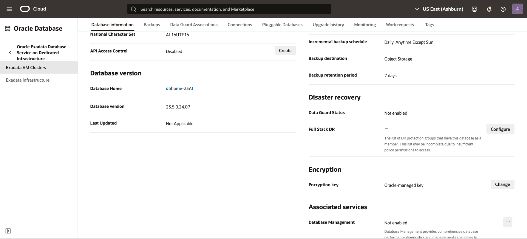
Task: Click the Associated services heading
Action: pos(338,207)
